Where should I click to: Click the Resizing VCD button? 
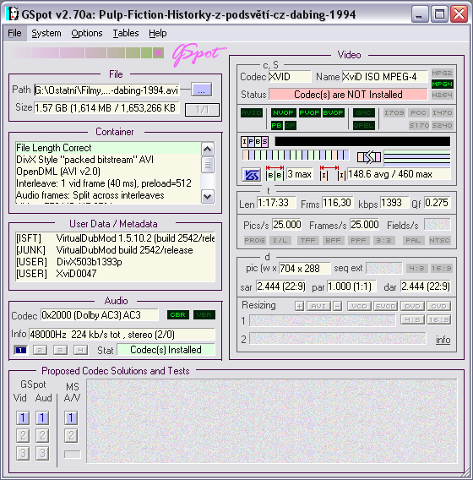[x=359, y=306]
